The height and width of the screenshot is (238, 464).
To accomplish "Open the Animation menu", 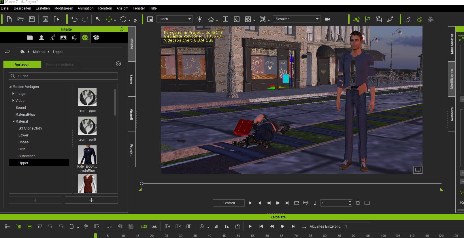I will click(x=86, y=8).
